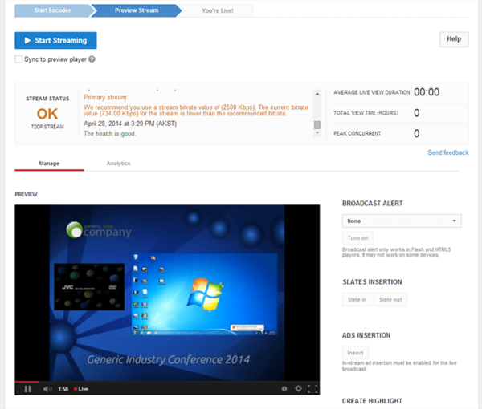Enable Sync to preview player checkbox
Image resolution: width=482 pixels, height=409 pixels.
click(x=18, y=59)
